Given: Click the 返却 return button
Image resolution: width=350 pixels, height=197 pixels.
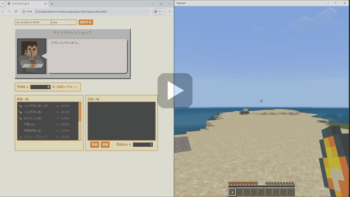Looking at the screenshot, I should [x=105, y=144].
